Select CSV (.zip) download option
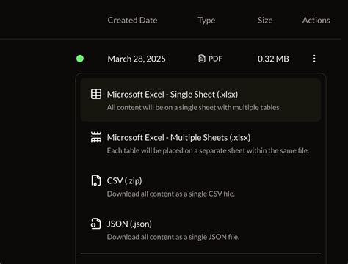348x264 pixels. click(200, 187)
